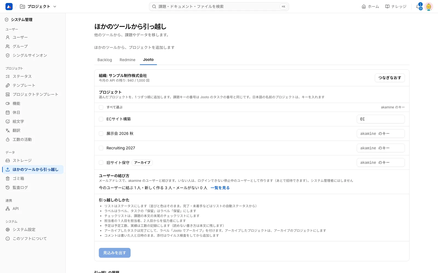The width and height of the screenshot is (438, 273).
Task: Focus the 課題・ドキュメント・ファイルを検索 search field
Action: click(x=219, y=7)
